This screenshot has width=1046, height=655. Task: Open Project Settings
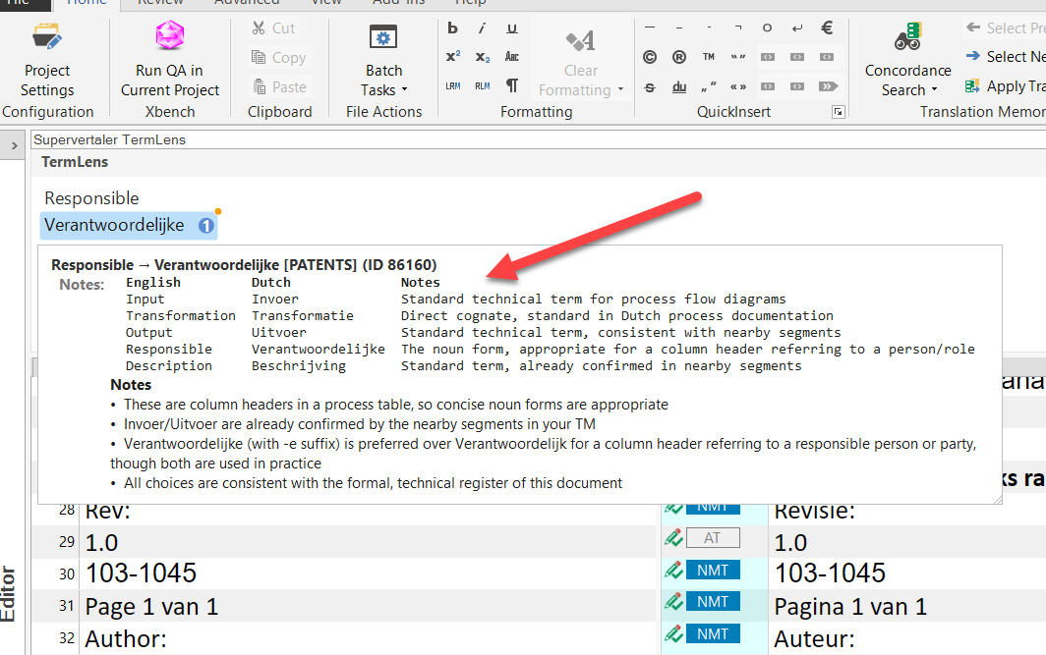click(x=47, y=61)
